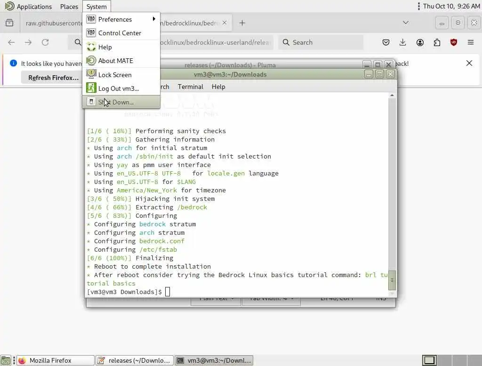
Task: Open the Firefox hamburger menu
Action: click(x=471, y=42)
